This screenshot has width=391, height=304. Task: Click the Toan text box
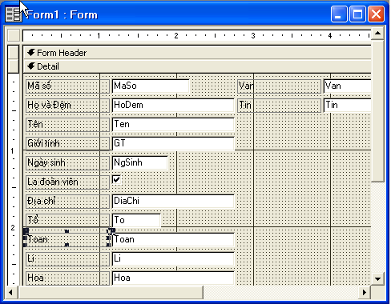tap(173, 239)
